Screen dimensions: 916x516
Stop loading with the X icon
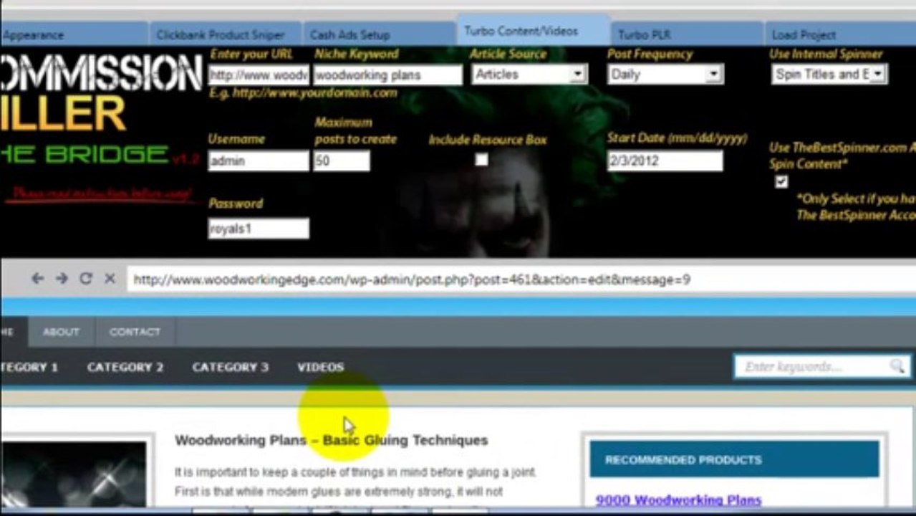110,279
